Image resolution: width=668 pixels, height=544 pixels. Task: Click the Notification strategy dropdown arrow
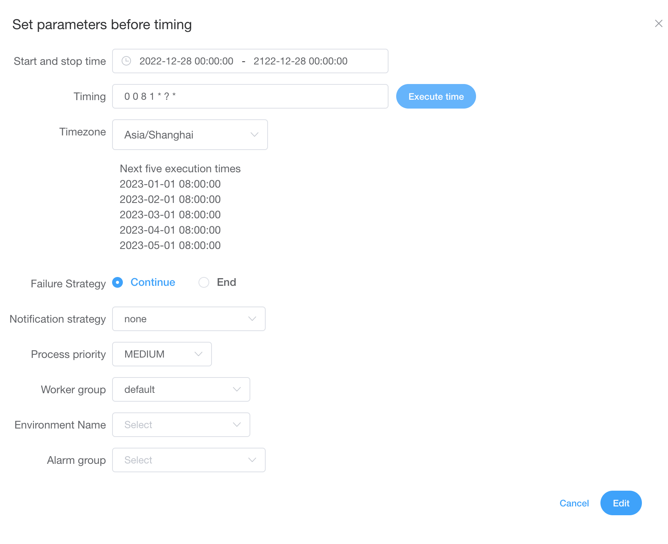[252, 319]
